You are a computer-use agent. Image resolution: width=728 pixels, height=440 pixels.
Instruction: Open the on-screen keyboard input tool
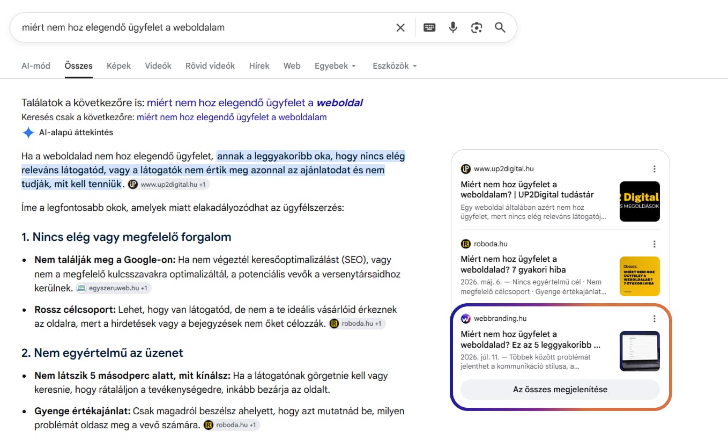[x=429, y=27]
